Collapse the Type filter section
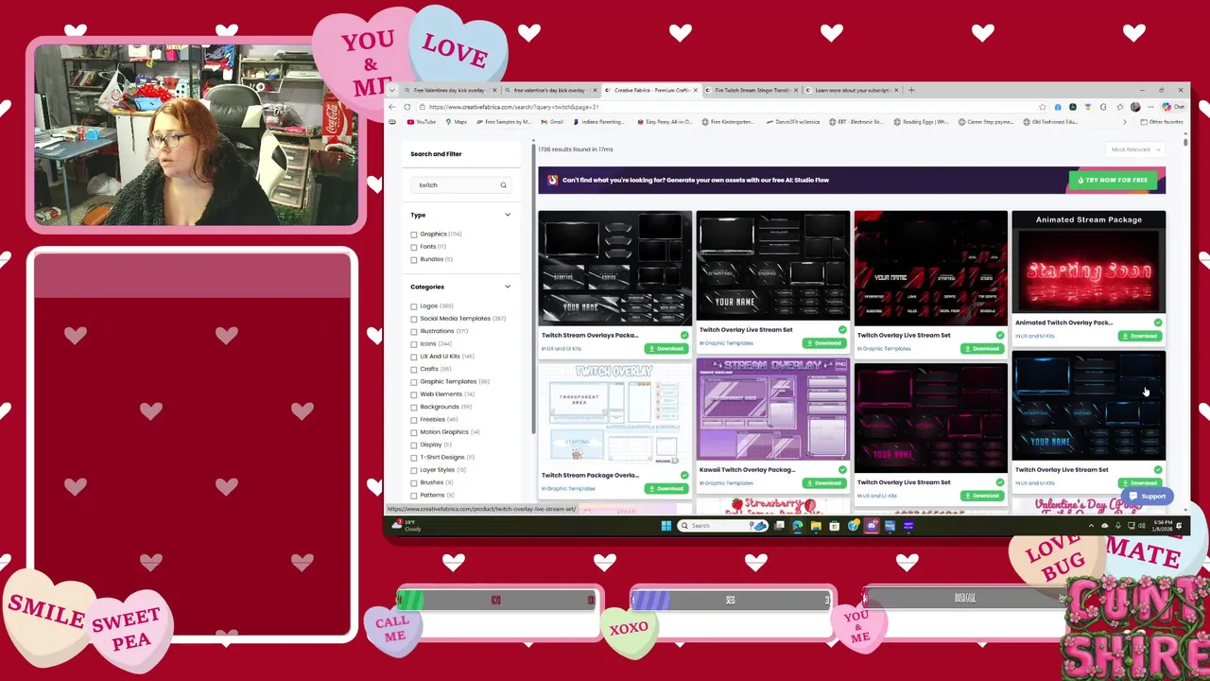1210x681 pixels. [508, 215]
